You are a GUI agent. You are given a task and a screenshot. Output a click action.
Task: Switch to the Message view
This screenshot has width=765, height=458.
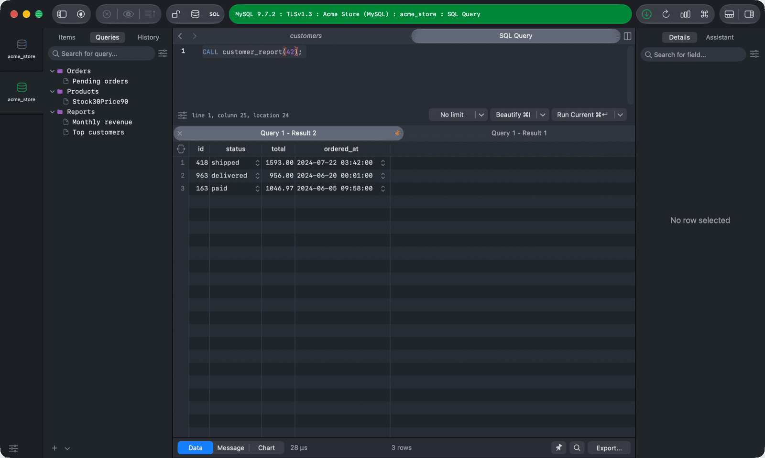(x=230, y=447)
